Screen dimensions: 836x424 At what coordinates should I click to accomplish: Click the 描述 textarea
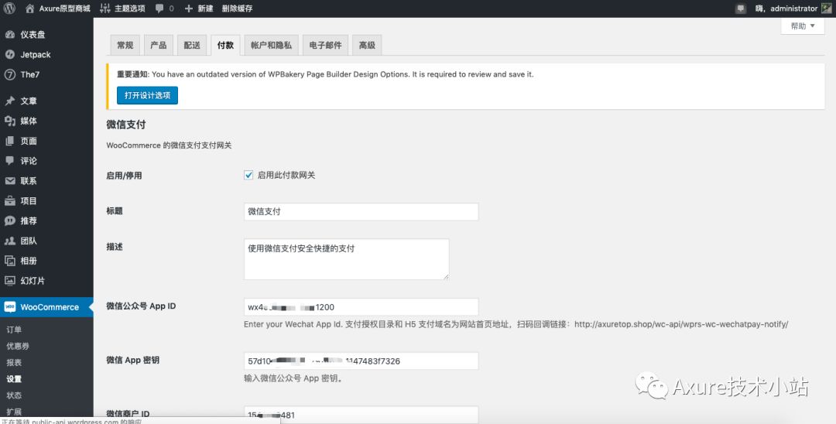click(x=347, y=259)
